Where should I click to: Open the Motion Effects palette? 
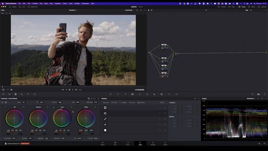point(34,94)
